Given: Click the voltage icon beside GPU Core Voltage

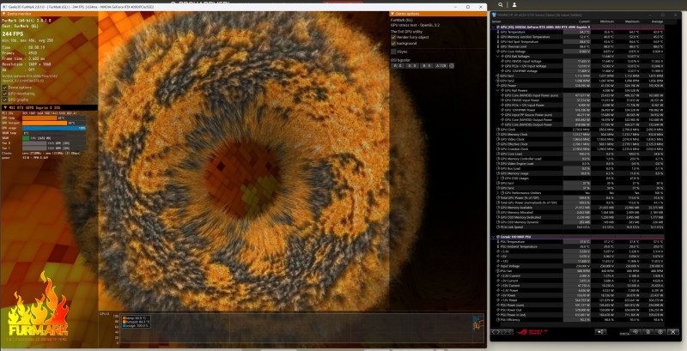Looking at the screenshot, I should point(498,51).
